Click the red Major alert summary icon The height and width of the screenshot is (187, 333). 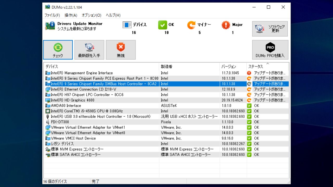click(x=226, y=25)
